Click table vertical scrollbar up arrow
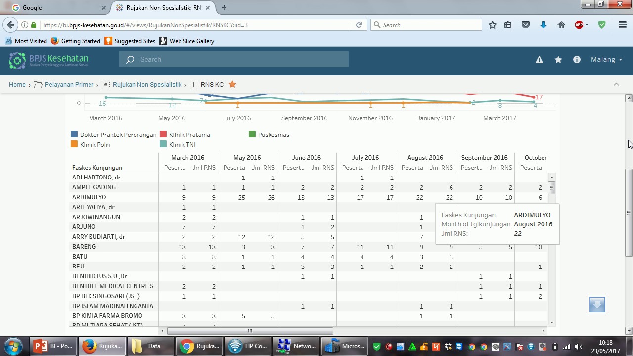The image size is (633, 356). 551,177
